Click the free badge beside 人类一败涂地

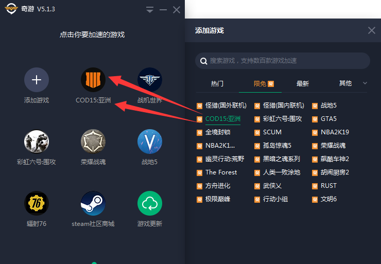pos(257,173)
